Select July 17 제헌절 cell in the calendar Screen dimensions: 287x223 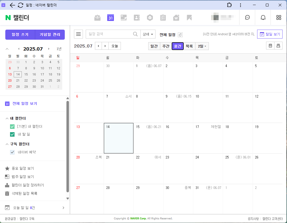click(208, 138)
